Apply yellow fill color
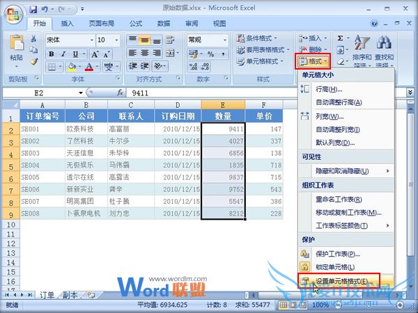 point(72,67)
